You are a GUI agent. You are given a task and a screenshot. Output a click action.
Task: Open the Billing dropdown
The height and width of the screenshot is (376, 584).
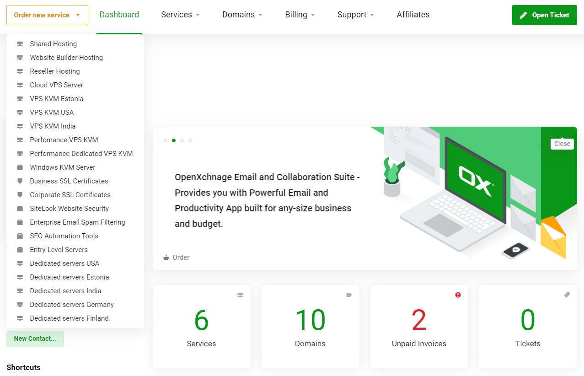[x=300, y=15]
